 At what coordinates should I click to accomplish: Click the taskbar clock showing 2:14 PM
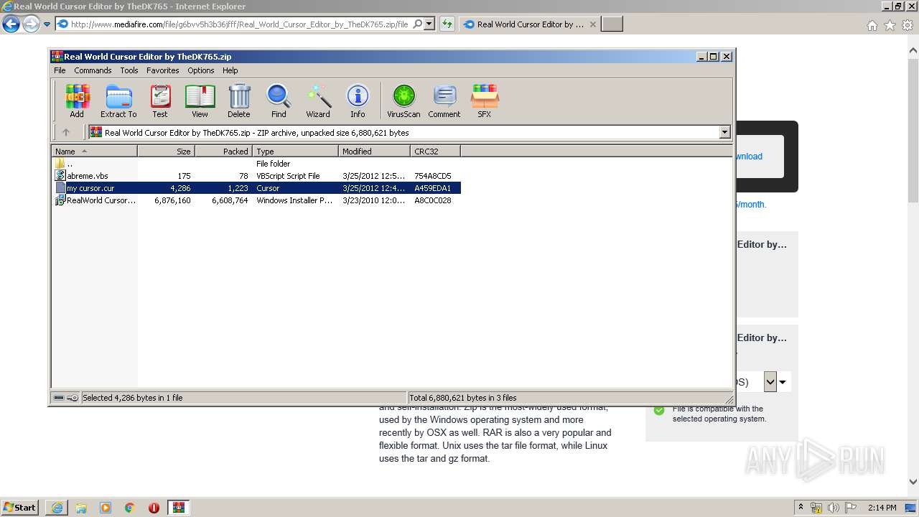click(x=882, y=508)
